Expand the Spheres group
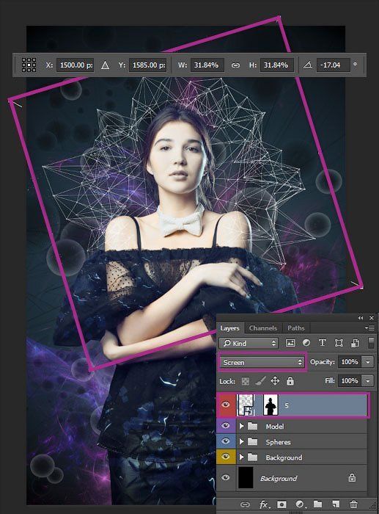This screenshot has height=514, width=379. click(x=242, y=441)
